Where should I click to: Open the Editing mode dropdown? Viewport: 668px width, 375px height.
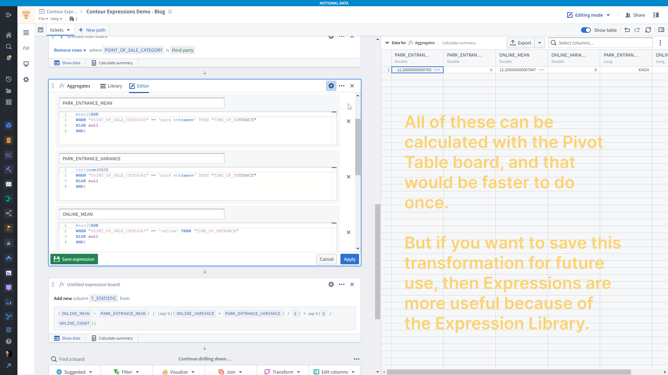point(589,15)
